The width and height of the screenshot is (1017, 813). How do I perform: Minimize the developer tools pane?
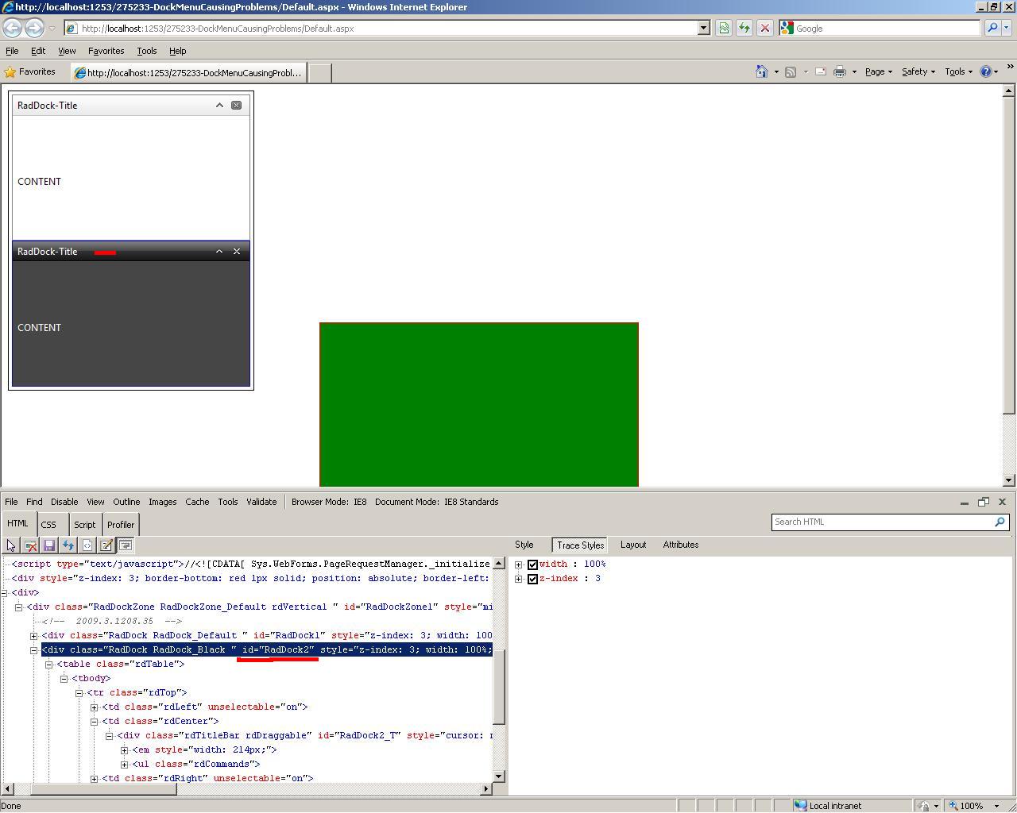(964, 502)
